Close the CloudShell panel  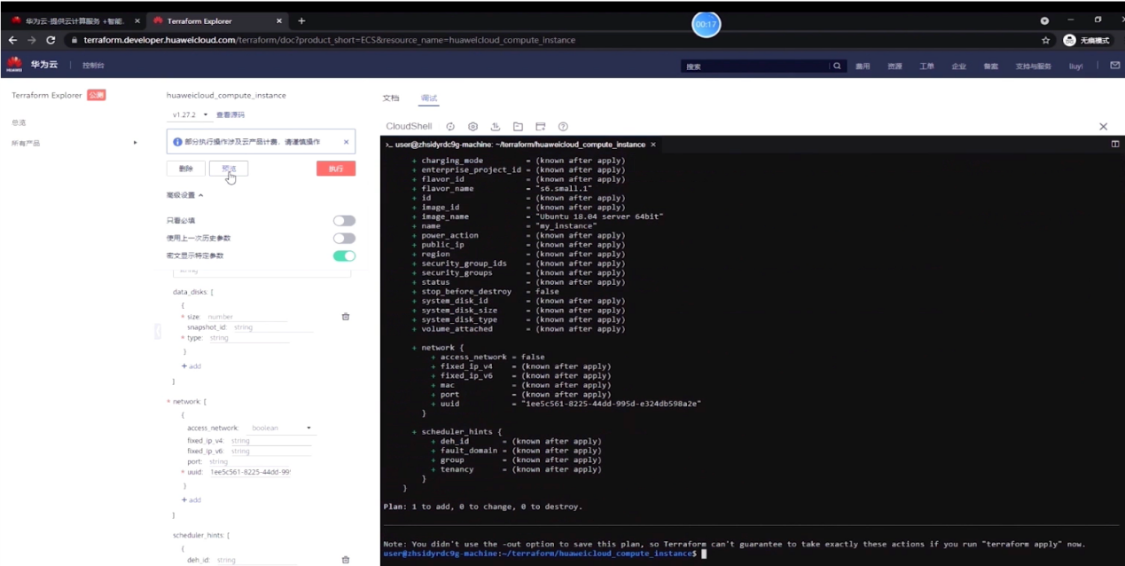tap(1103, 127)
